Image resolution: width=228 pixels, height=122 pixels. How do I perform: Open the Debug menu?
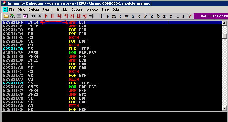34,9
